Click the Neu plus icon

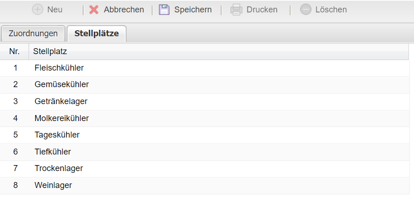(x=37, y=10)
